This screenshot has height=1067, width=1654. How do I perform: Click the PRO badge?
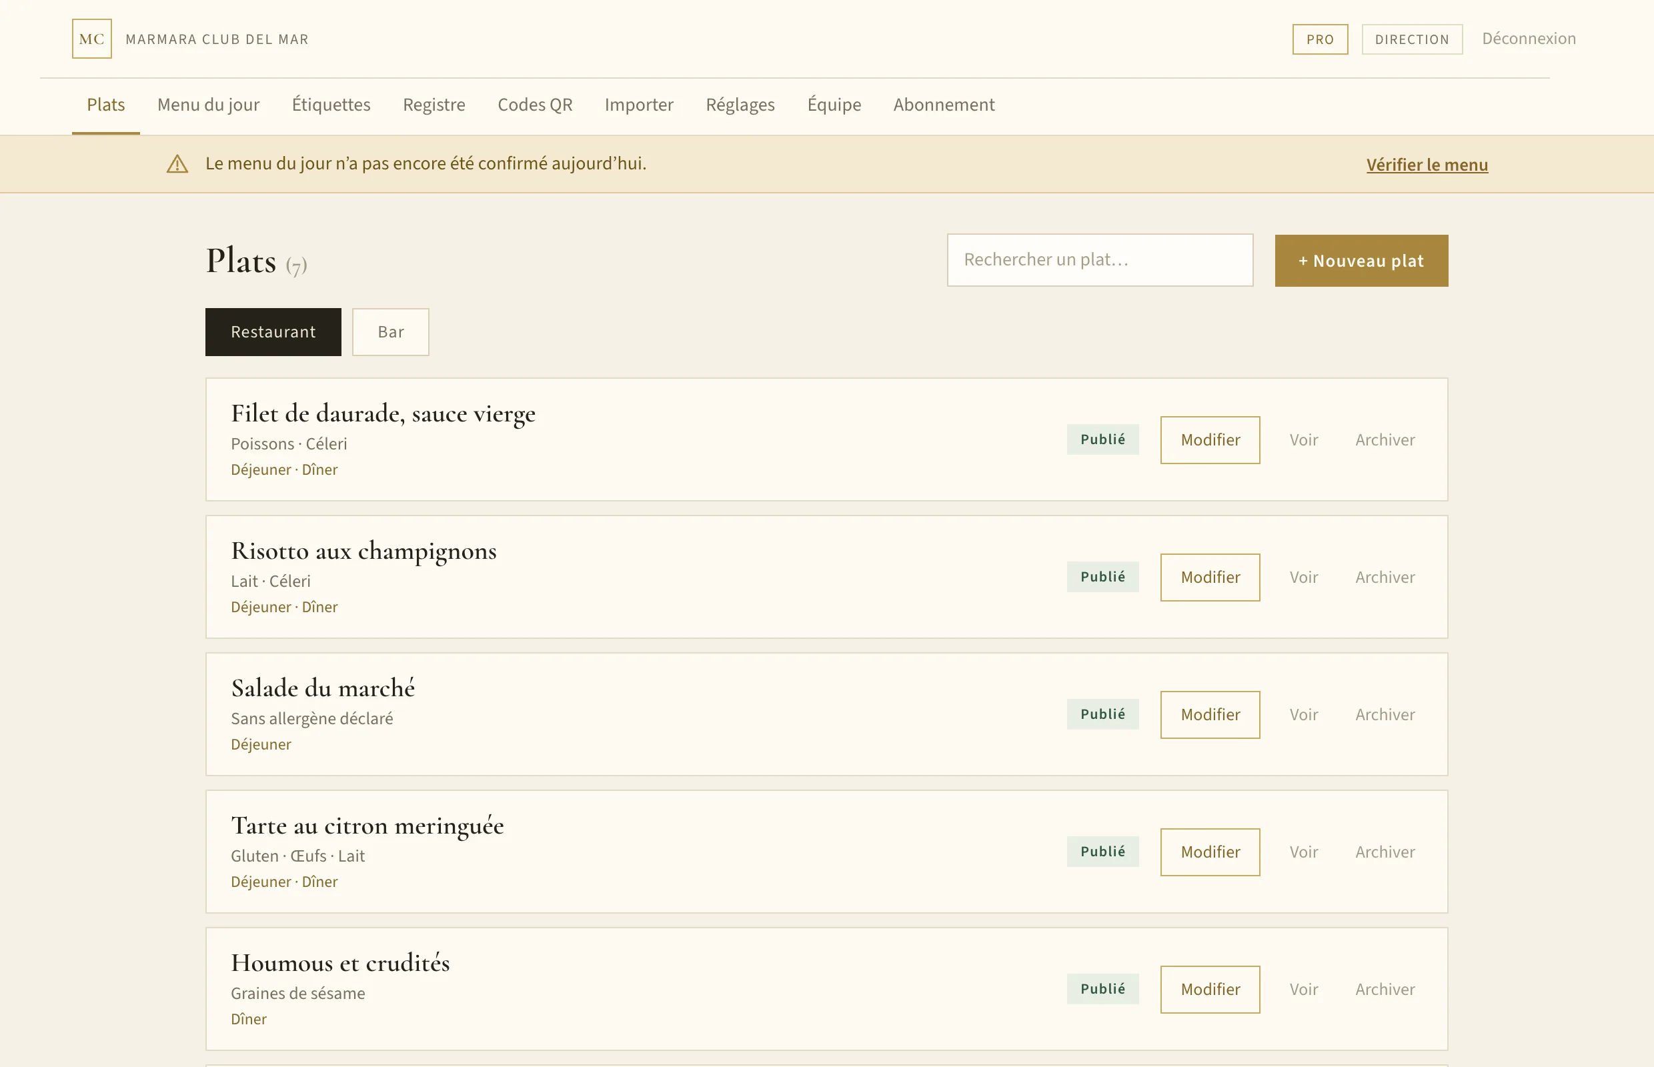tap(1320, 39)
